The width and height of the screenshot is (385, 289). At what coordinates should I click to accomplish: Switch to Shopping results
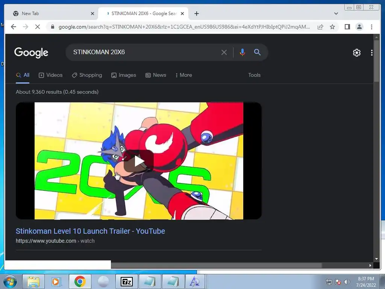point(87,75)
